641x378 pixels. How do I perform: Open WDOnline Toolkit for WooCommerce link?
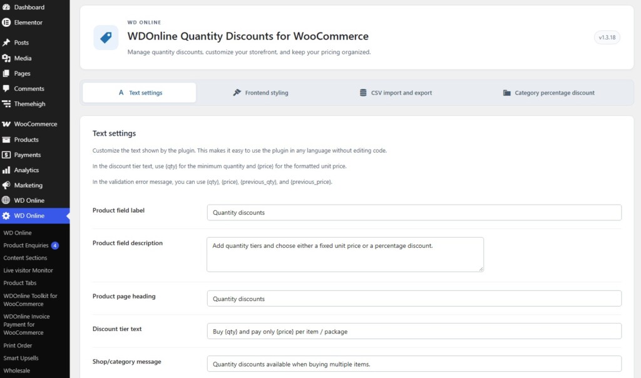(30, 300)
